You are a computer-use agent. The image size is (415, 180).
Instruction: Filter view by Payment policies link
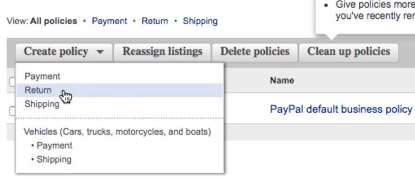(109, 21)
